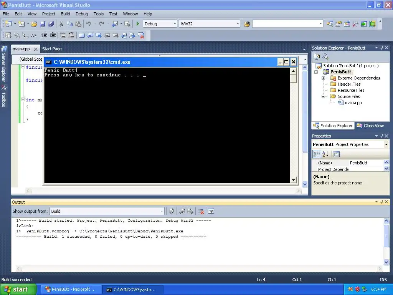Collapse the Source Files tree node

point(323,96)
